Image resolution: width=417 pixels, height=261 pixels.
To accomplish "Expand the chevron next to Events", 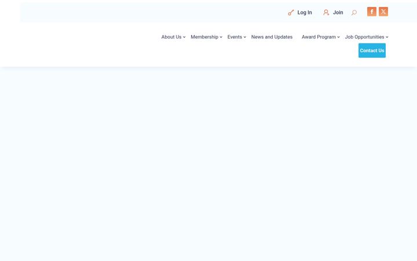I will tap(244, 37).
